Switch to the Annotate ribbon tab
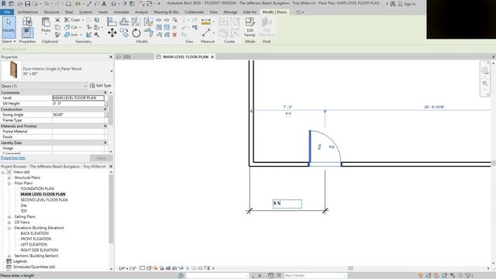Screen dimensions: 496x279 tap(121, 12)
